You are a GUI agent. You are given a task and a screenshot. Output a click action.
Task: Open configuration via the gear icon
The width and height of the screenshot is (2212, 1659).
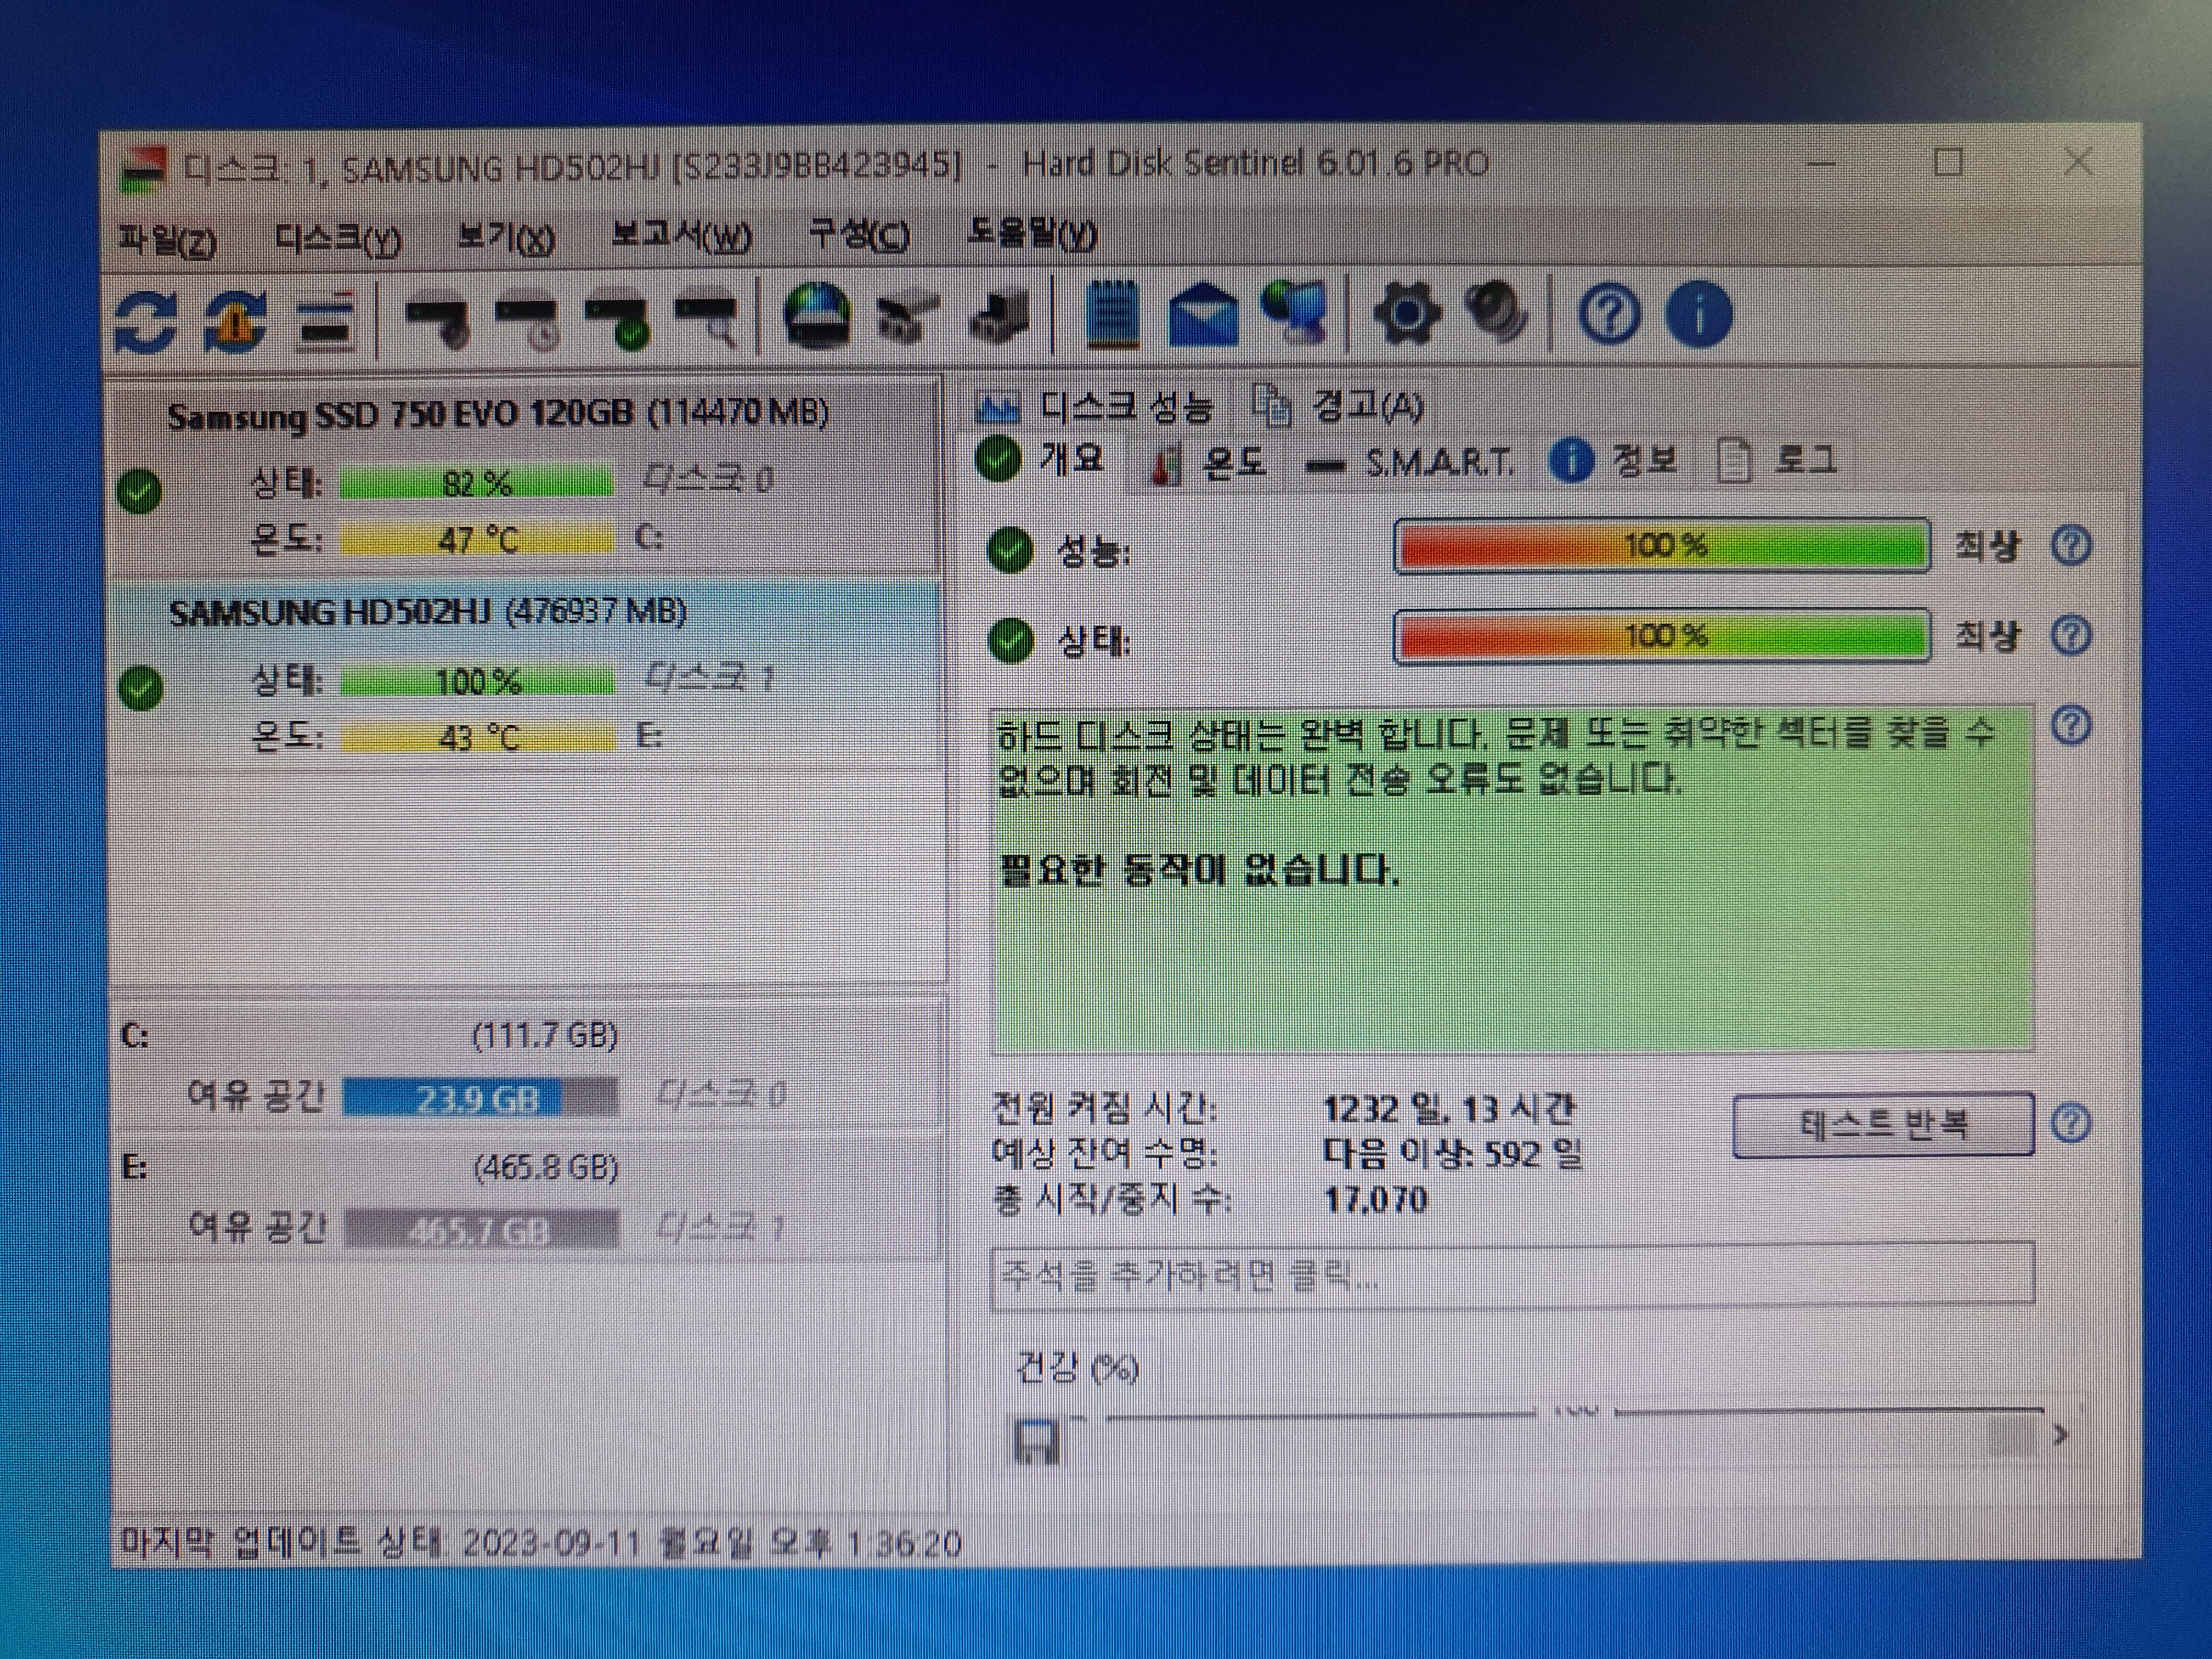point(1407,314)
